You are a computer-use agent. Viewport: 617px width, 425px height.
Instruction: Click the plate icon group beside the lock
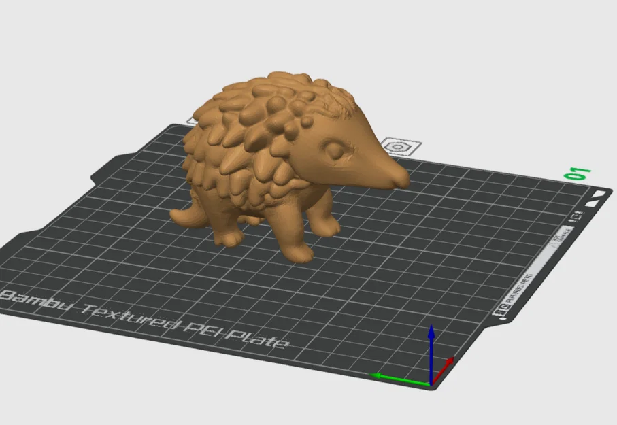[x=576, y=216]
